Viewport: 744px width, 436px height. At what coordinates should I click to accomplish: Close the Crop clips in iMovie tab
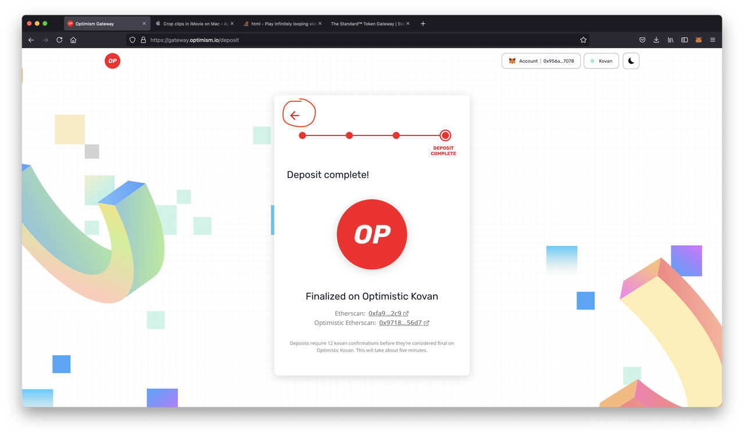pos(232,24)
